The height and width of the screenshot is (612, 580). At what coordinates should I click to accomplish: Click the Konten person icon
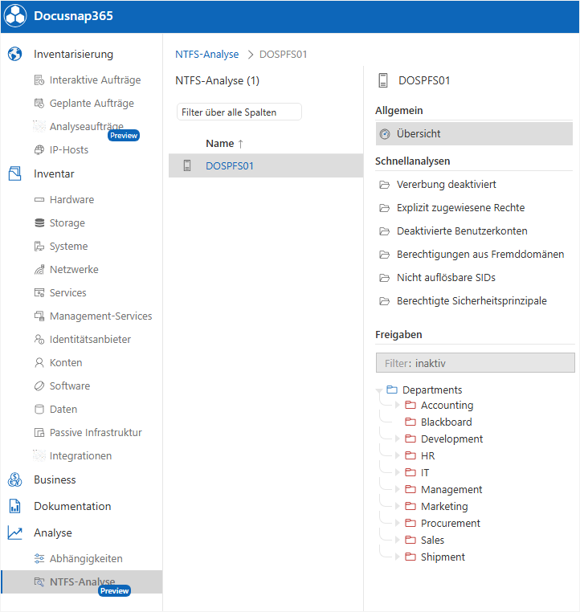click(39, 362)
